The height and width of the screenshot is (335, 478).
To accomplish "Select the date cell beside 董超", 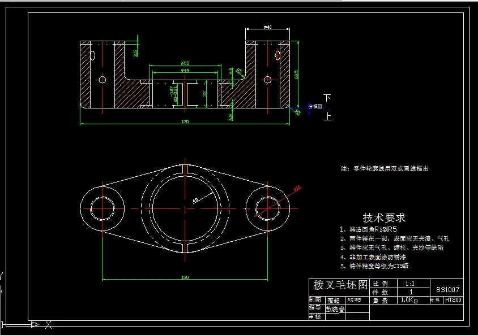I will 357,300.
